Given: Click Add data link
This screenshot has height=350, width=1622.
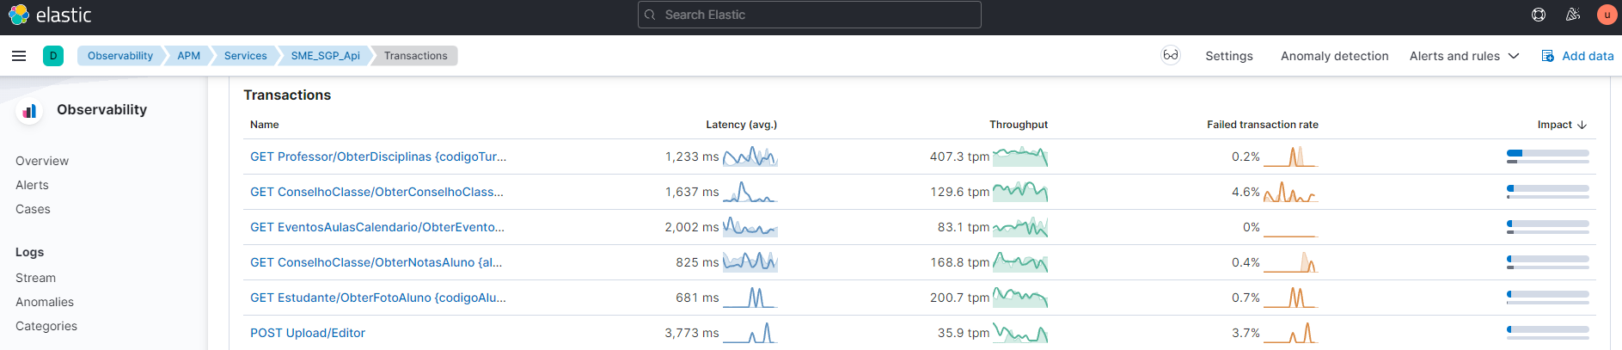Looking at the screenshot, I should tap(1577, 56).
